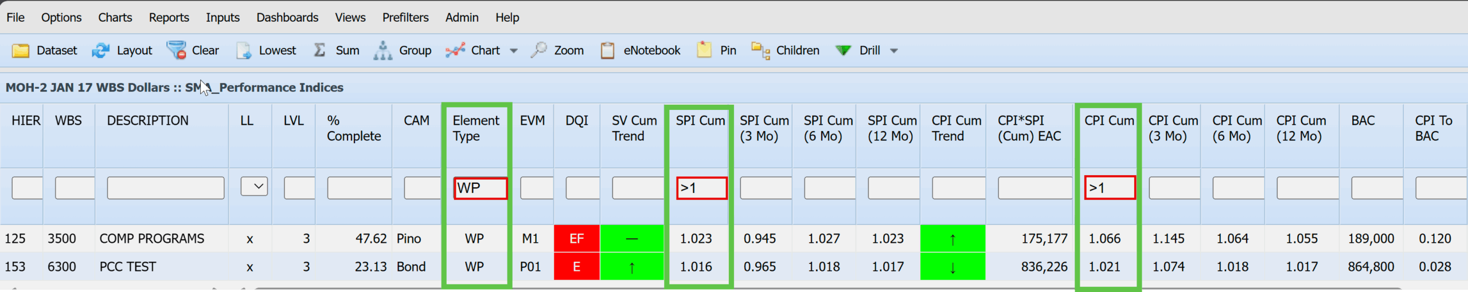Image resolution: width=1468 pixels, height=292 pixels.
Task: Click the Layout refresh icon
Action: click(x=101, y=50)
